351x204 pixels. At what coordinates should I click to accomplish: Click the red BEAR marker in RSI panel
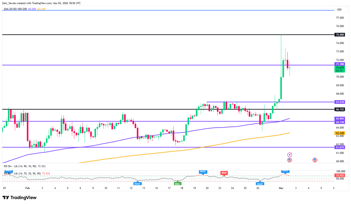224,173
